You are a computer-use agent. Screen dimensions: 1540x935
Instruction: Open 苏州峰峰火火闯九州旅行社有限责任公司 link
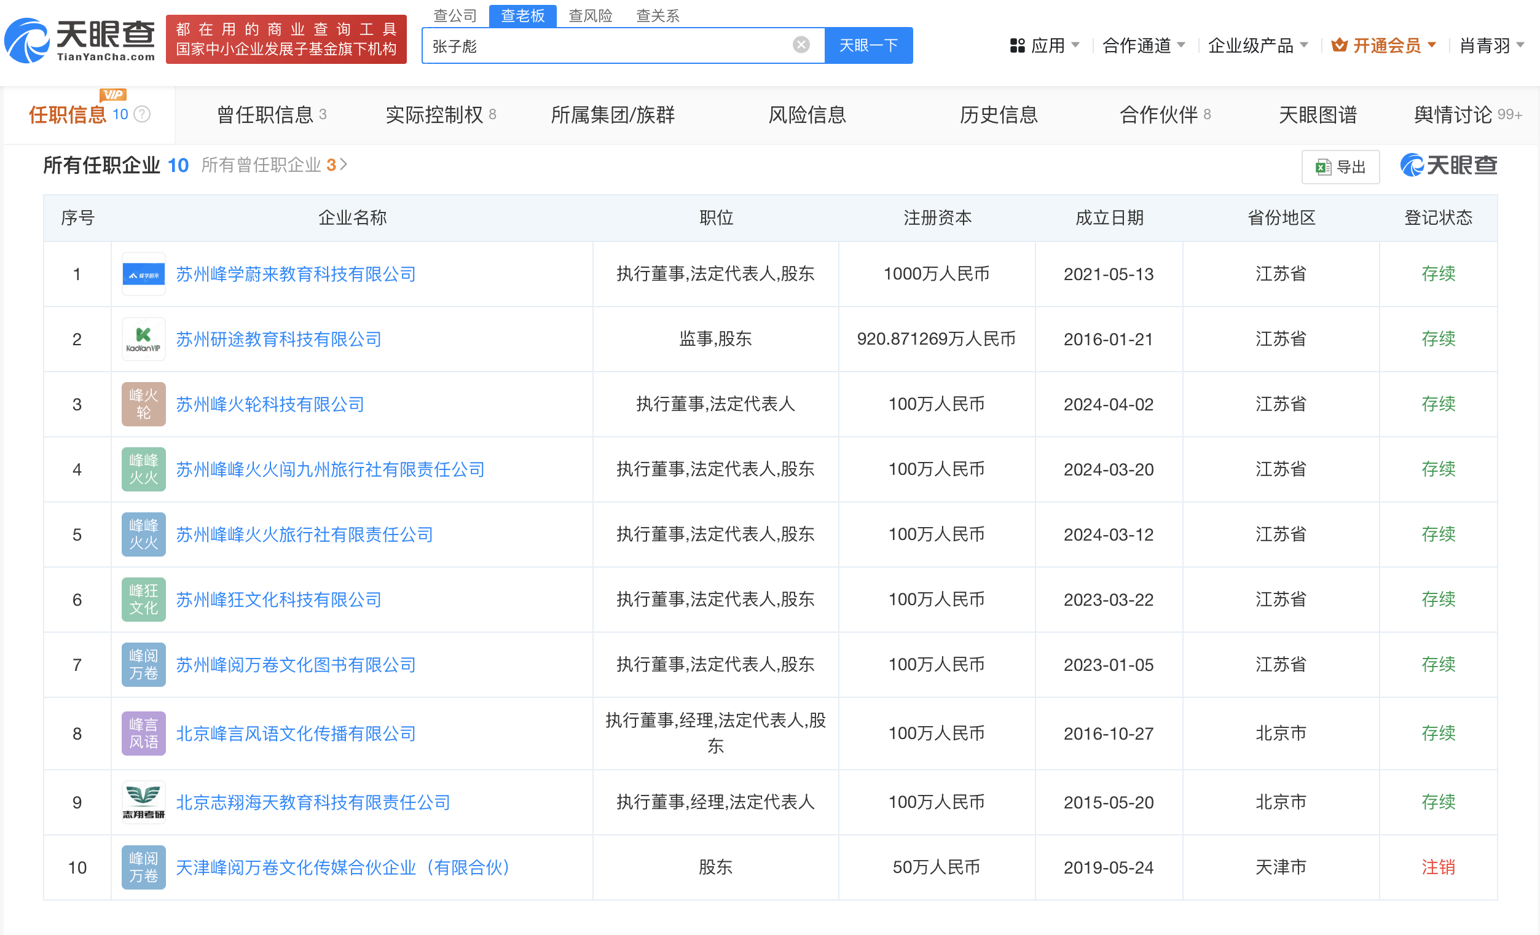click(x=330, y=469)
